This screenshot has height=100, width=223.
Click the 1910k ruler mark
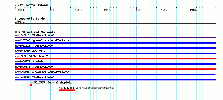coord(193,10)
